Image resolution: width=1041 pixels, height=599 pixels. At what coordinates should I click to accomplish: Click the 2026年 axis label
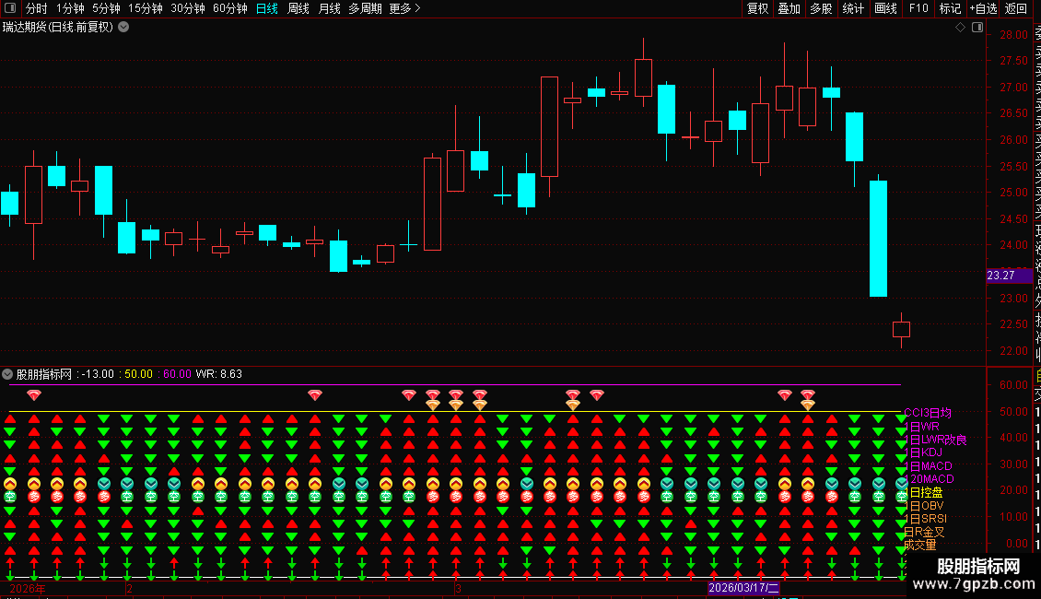tap(28, 588)
